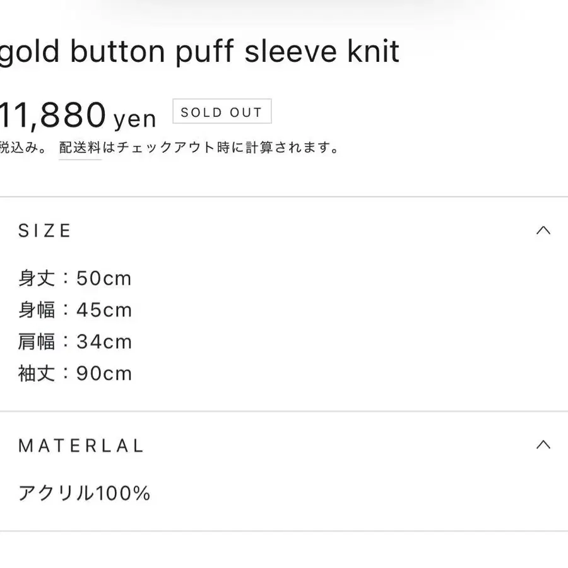
Task: Click the アクリル100% material text
Action: (x=84, y=493)
